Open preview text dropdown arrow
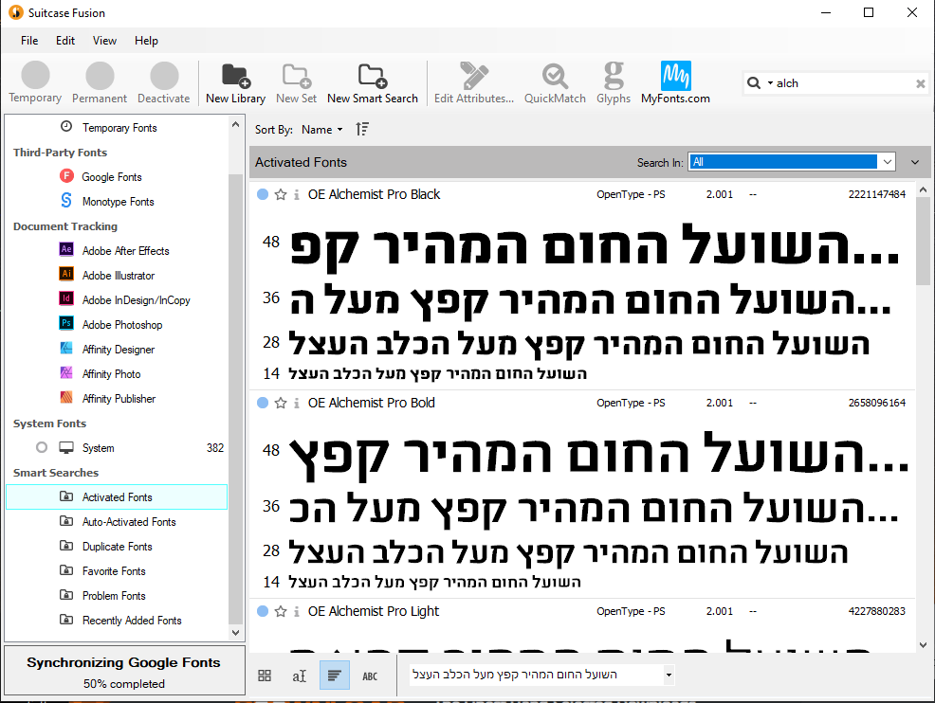935x703 pixels. pyautogui.click(x=669, y=675)
